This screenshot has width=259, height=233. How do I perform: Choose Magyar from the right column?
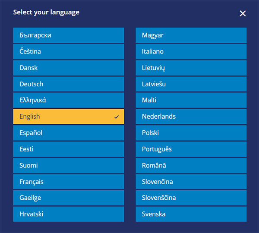[191, 35]
